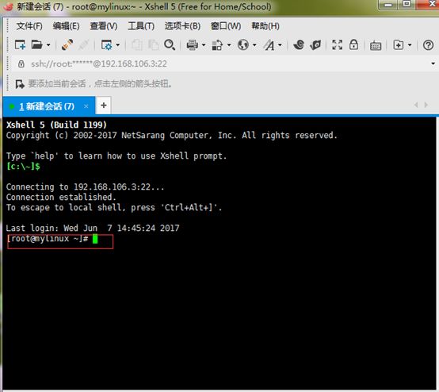Expand the new-tab layout dropdown arrow

(x=410, y=45)
